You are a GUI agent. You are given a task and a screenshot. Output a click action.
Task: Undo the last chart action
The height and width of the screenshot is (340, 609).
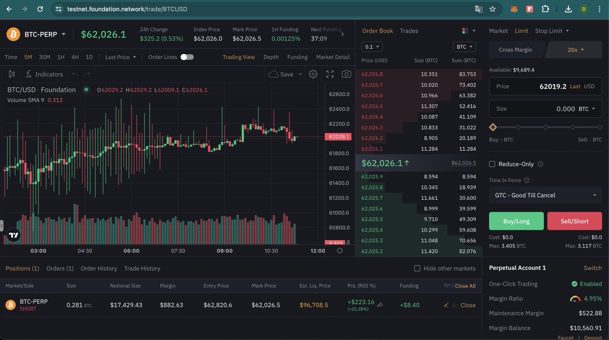coord(75,74)
